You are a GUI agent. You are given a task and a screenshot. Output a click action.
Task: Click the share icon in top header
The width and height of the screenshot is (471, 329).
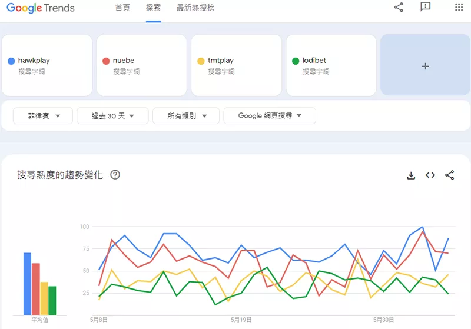399,7
